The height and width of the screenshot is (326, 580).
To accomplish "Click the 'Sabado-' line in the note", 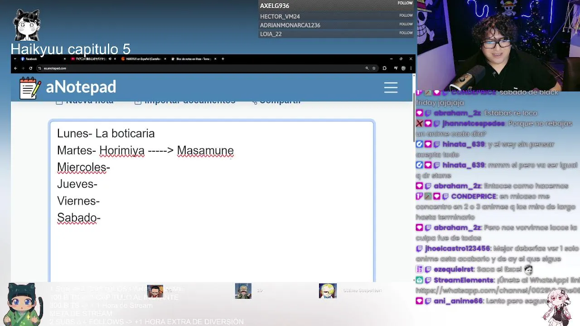I will pos(79,218).
